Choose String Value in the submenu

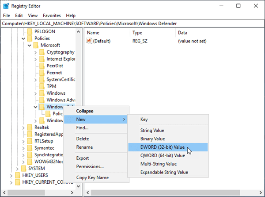(168, 130)
